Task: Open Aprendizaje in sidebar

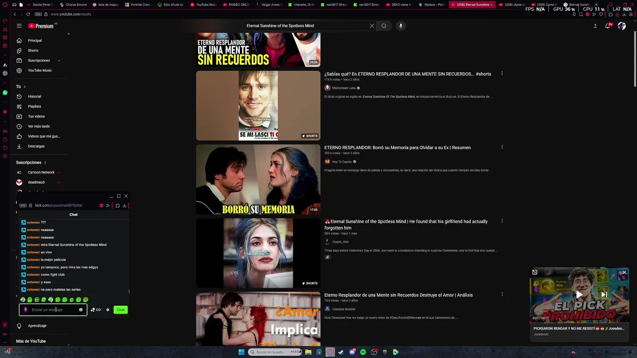Action: pyautogui.click(x=41, y=326)
